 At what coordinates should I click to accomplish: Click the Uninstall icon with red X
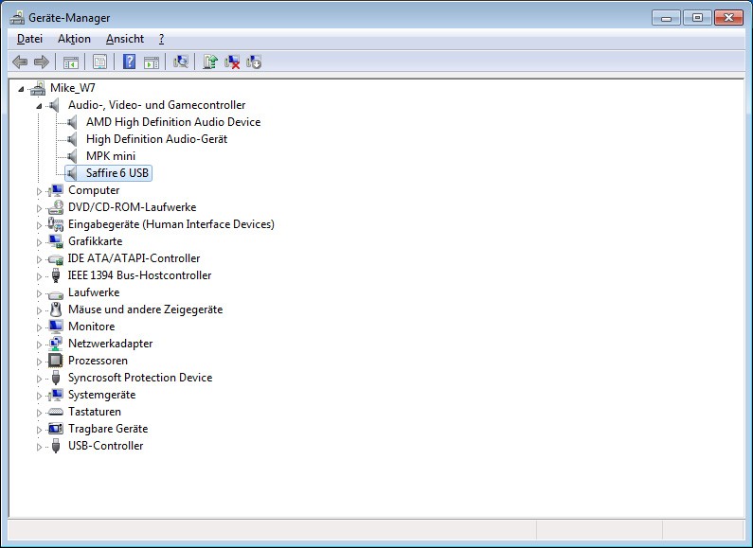(x=232, y=62)
